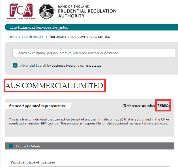The image size is (178, 167).
Task: Return to Search results breadcrumb
Action: coord(32,37)
